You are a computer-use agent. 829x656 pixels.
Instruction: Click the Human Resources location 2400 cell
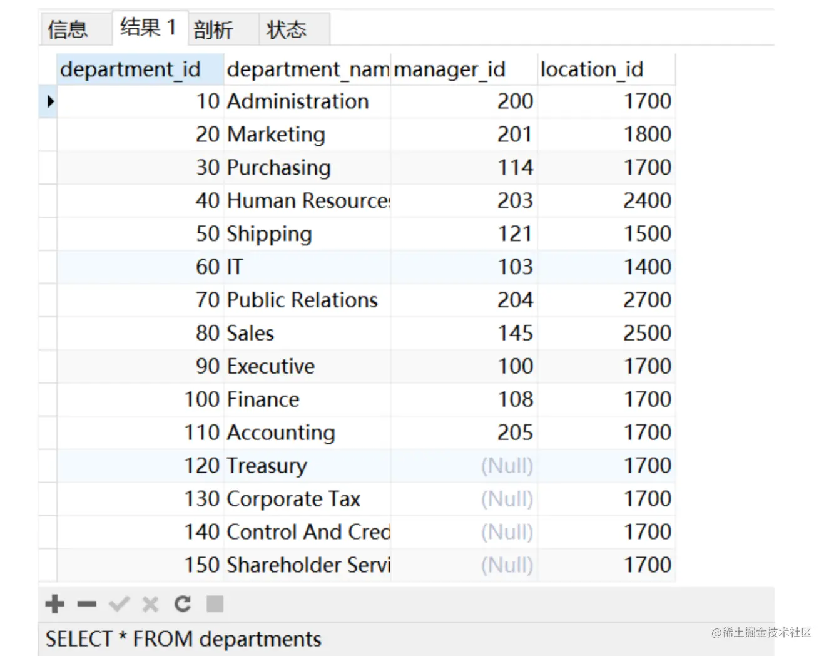(646, 201)
